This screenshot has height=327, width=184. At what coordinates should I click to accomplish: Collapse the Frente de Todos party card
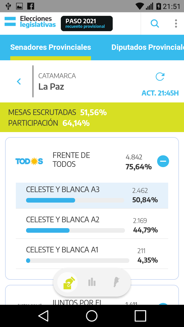point(163,161)
